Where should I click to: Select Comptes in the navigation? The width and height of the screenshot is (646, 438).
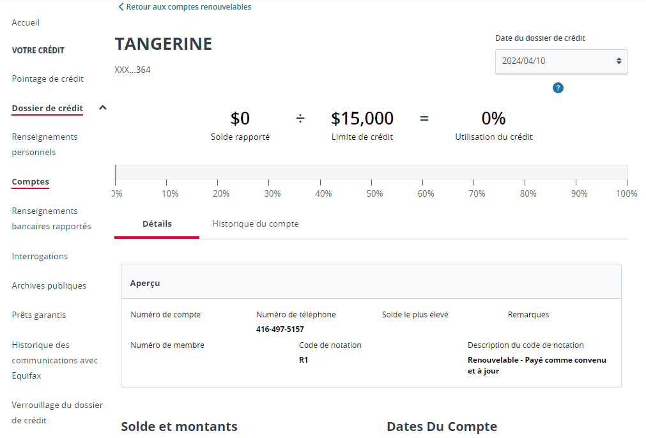(30, 182)
